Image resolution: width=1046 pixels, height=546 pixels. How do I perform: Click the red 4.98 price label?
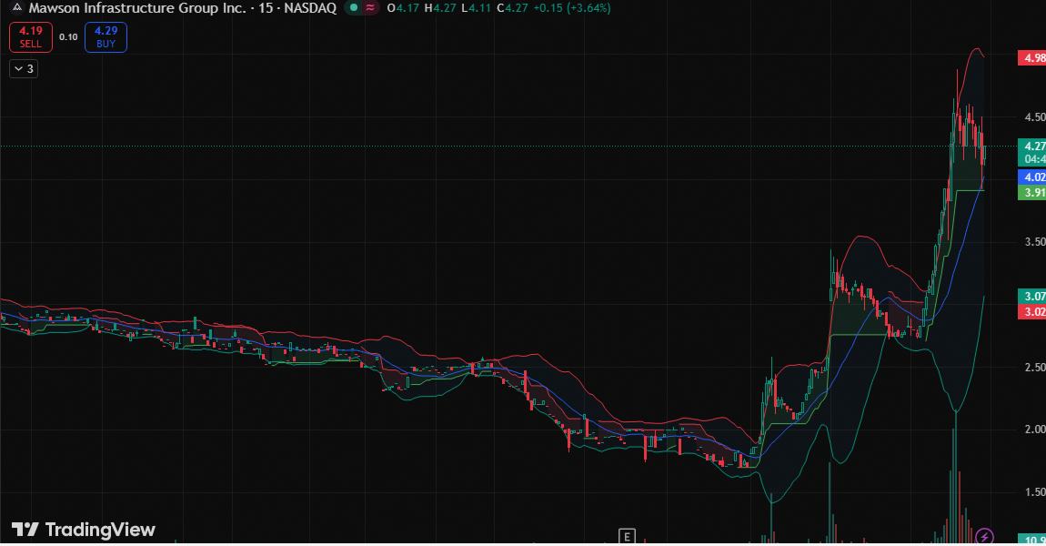click(1032, 58)
